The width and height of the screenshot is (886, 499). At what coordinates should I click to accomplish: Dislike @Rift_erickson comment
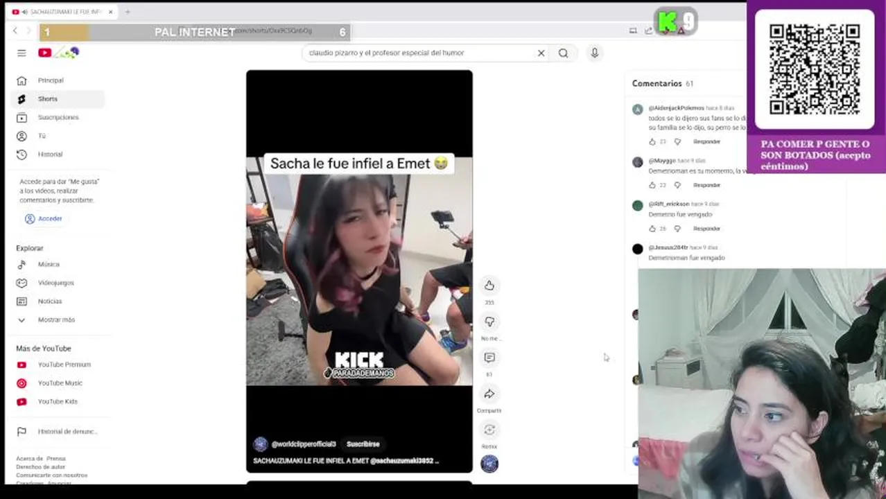tap(677, 228)
